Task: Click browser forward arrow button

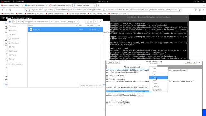Action: click(x=6, y=10)
